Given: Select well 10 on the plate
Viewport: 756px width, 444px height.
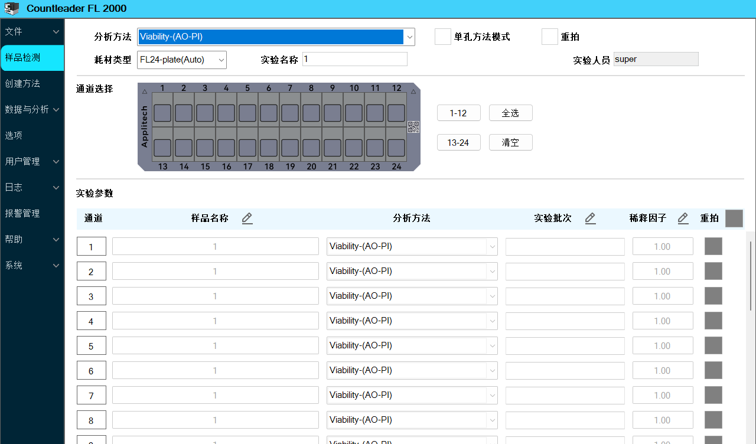Looking at the screenshot, I should [x=354, y=113].
